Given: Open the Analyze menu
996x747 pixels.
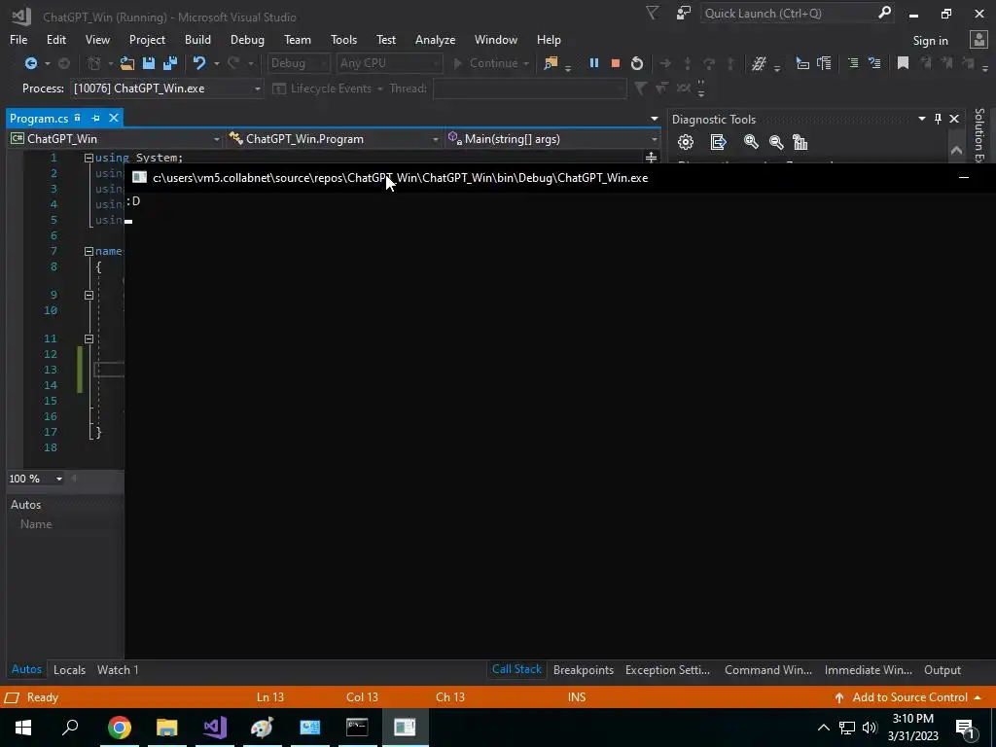Looking at the screenshot, I should click(435, 39).
